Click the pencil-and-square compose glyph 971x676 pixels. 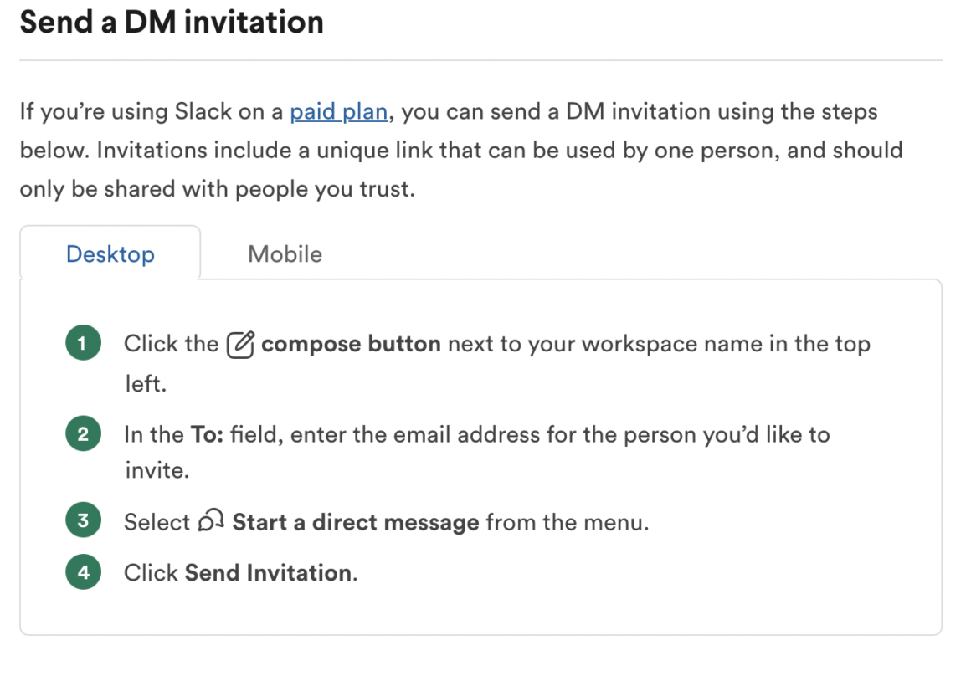239,342
